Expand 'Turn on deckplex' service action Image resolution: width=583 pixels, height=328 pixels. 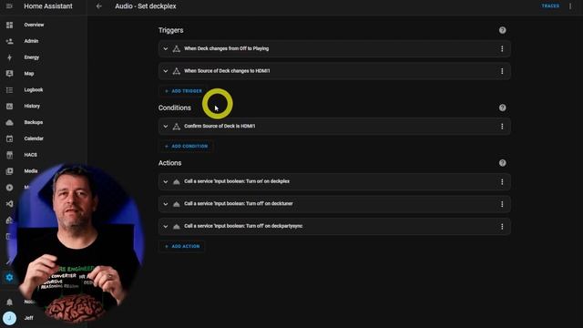click(x=166, y=182)
